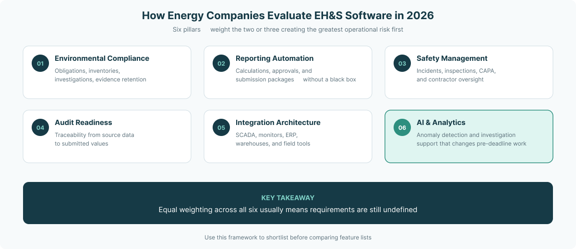This screenshot has height=249, width=576.
Task: Select the AI & Analytics card heading
Action: [x=441, y=123]
